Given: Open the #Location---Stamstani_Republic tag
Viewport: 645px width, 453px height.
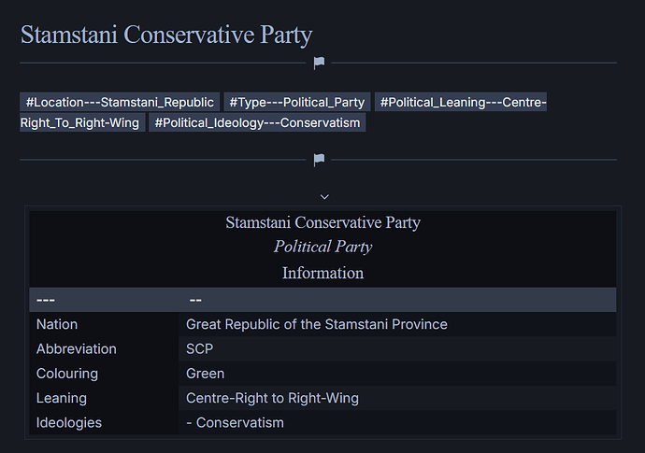Looking at the screenshot, I should pyautogui.click(x=121, y=103).
